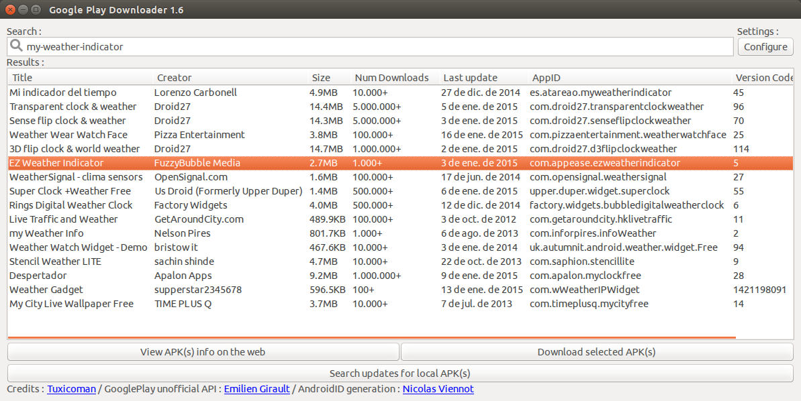Select 3D flip clock & world weather
801x401 pixels.
(x=400, y=149)
